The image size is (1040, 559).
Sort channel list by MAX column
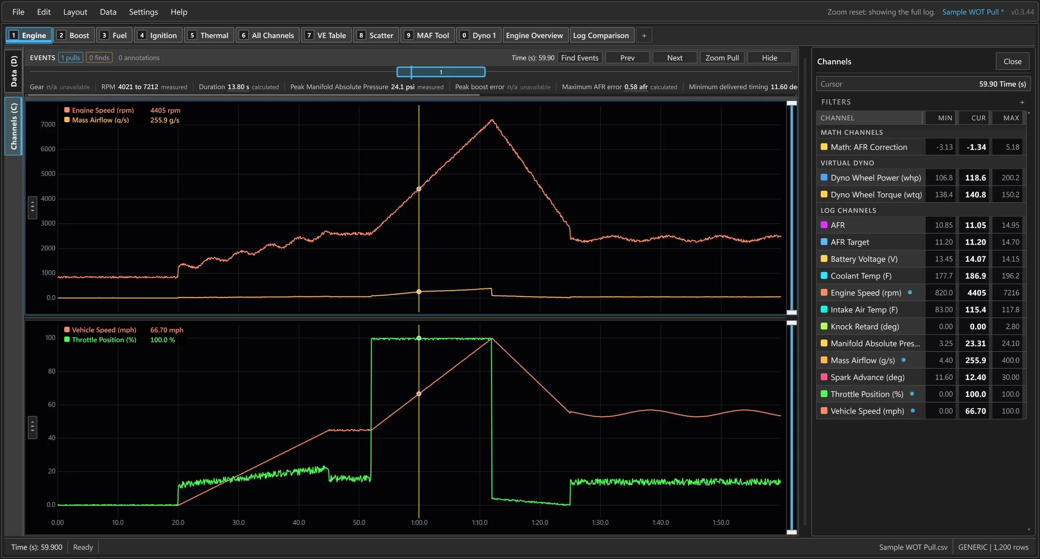(1008, 118)
